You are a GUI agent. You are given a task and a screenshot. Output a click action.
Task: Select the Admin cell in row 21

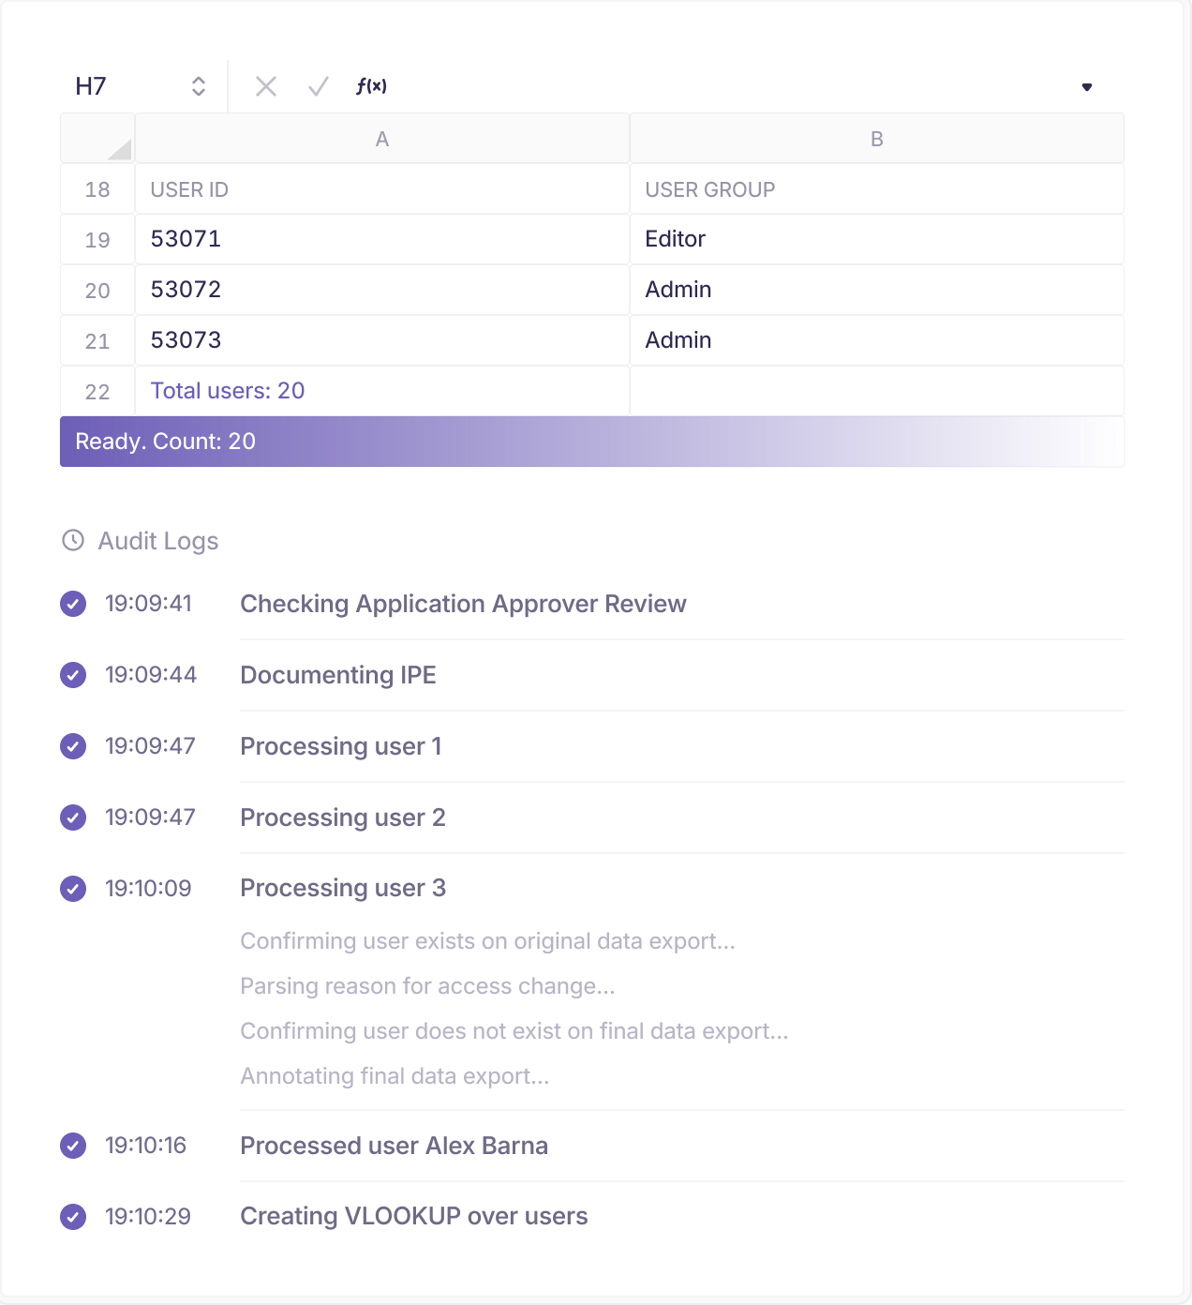coord(877,341)
